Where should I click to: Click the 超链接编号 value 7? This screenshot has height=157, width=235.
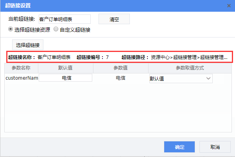(107, 57)
